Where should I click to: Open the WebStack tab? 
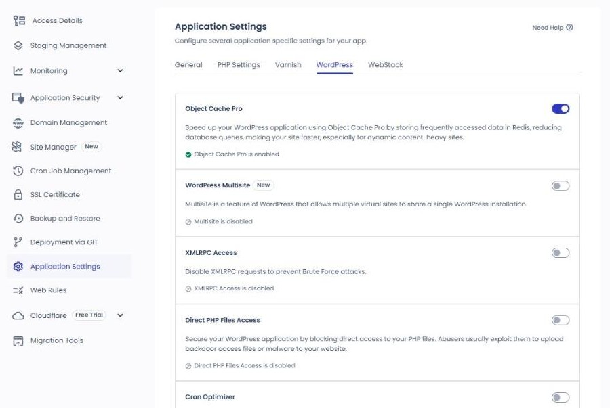pos(386,65)
